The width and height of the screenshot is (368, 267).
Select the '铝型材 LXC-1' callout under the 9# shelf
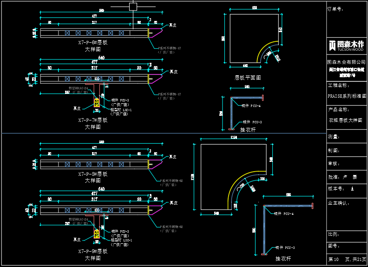point(121,240)
